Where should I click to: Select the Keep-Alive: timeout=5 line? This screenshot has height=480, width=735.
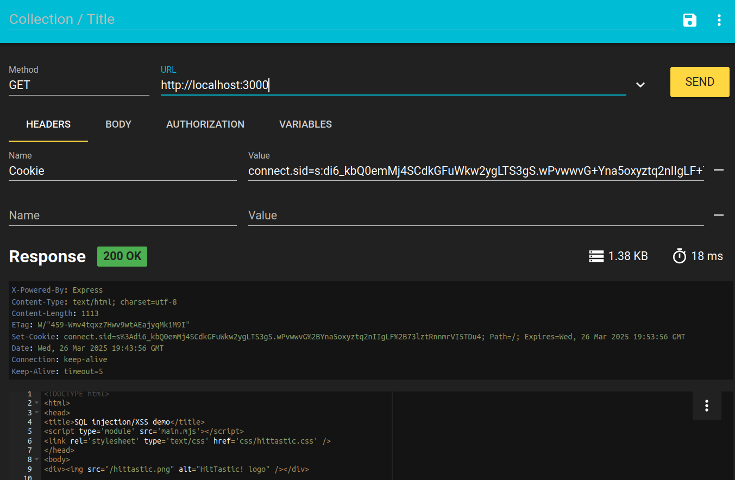point(57,371)
